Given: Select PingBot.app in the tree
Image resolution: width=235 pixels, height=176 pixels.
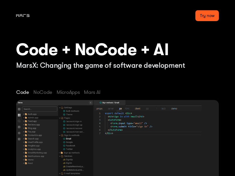Looking at the screenshot, I should click(x=34, y=145).
